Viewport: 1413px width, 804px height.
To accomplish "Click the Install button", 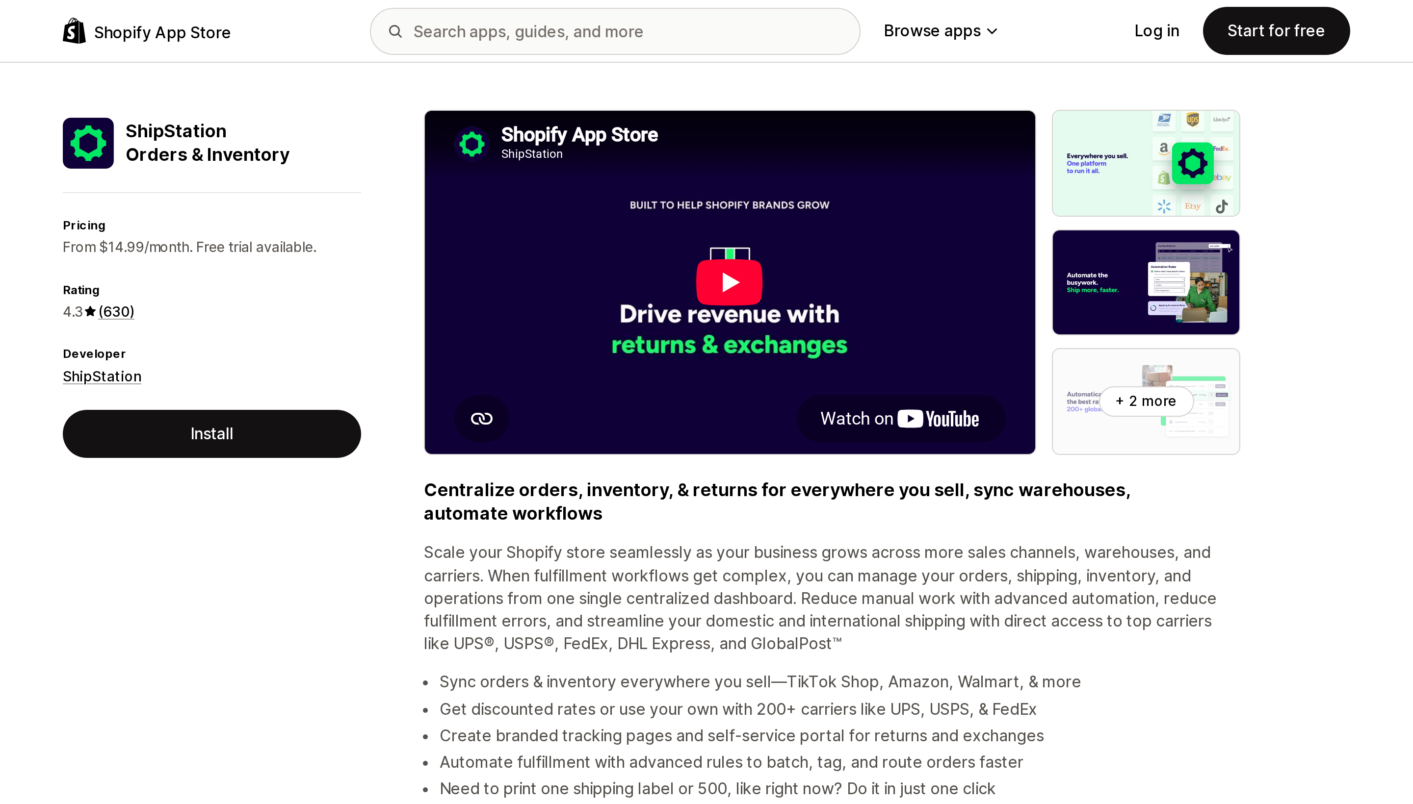I will [x=211, y=434].
